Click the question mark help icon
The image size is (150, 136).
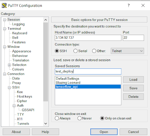(129, 5)
